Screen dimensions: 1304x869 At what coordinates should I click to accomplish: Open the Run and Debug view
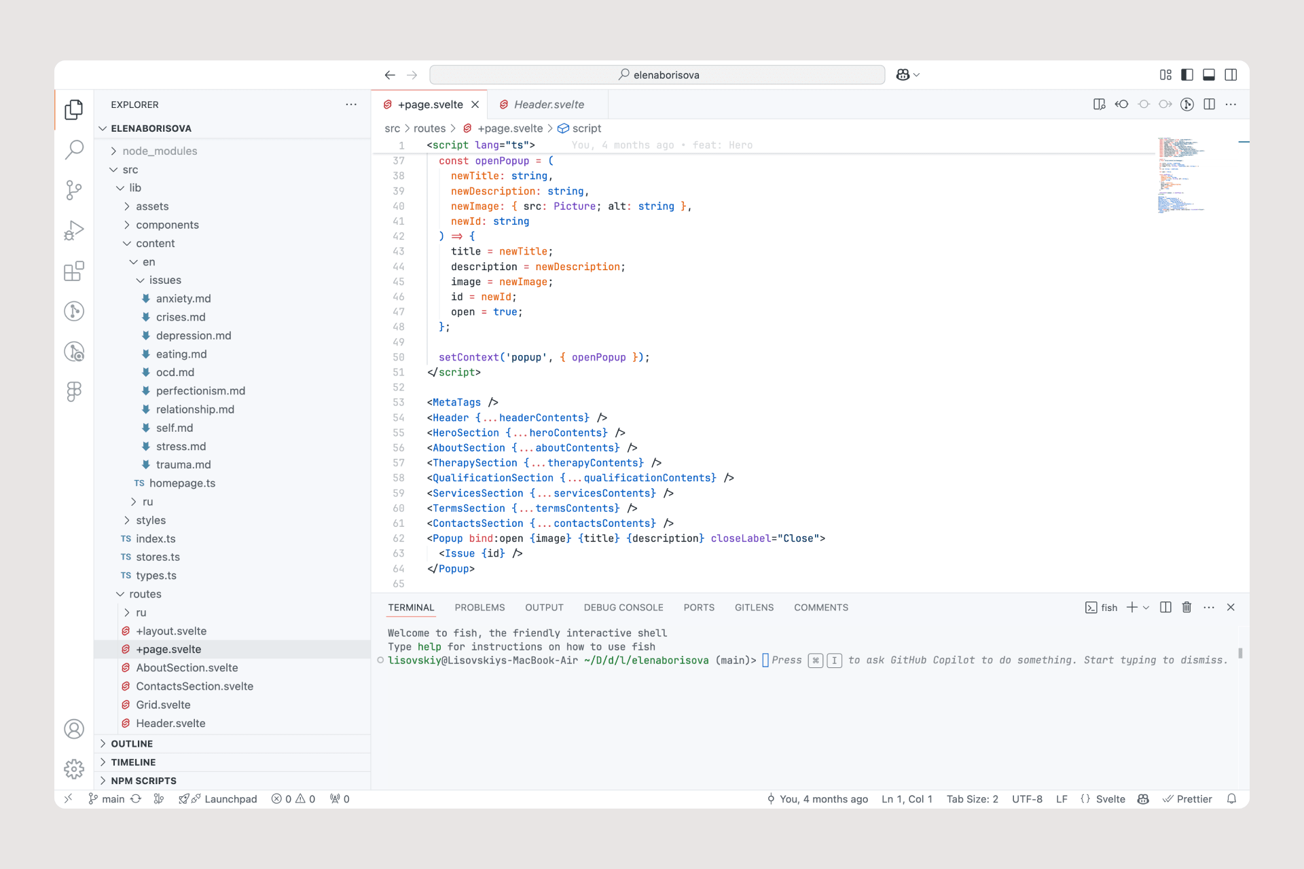point(74,231)
